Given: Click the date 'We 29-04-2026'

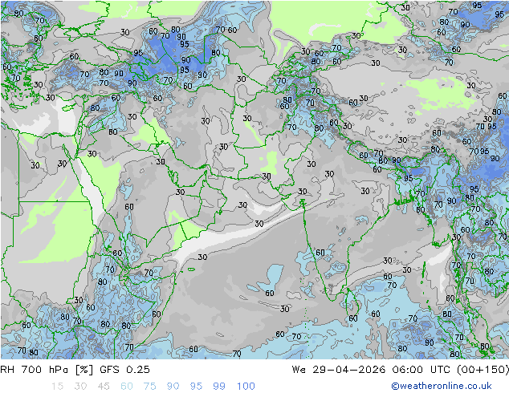Looking at the screenshot, I should [339, 369].
